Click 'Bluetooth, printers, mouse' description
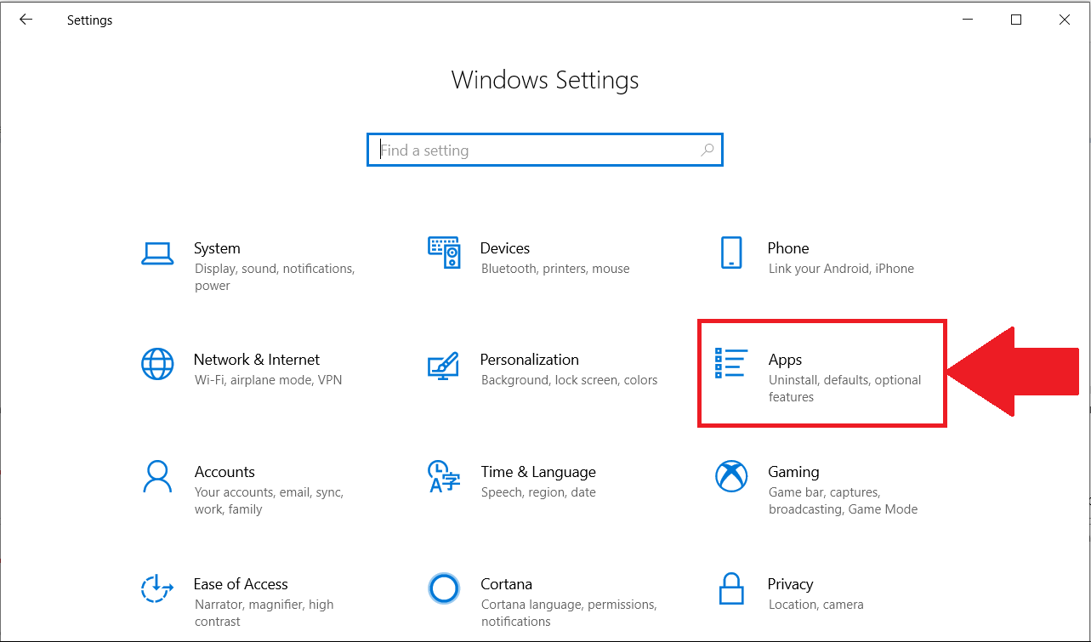Viewport: 1091px width, 642px height. pyautogui.click(x=555, y=269)
